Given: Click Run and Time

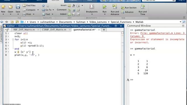Looking at the screenshot, I should coord(143,10).
